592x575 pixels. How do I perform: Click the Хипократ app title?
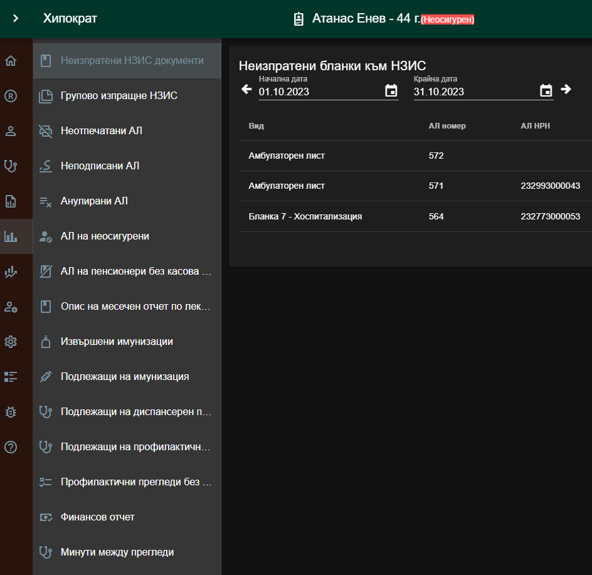coord(70,19)
